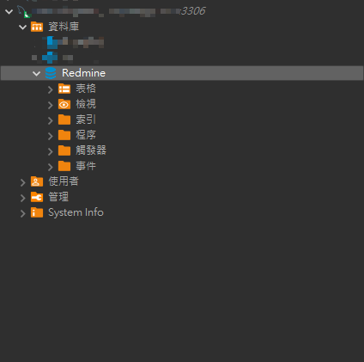Image resolution: width=364 pixels, height=362 pixels.
Task: Click the System Info folder icon
Action: tap(37, 212)
